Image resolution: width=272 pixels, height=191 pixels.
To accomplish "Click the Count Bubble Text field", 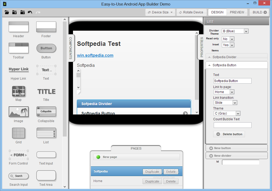I will [x=232, y=125].
